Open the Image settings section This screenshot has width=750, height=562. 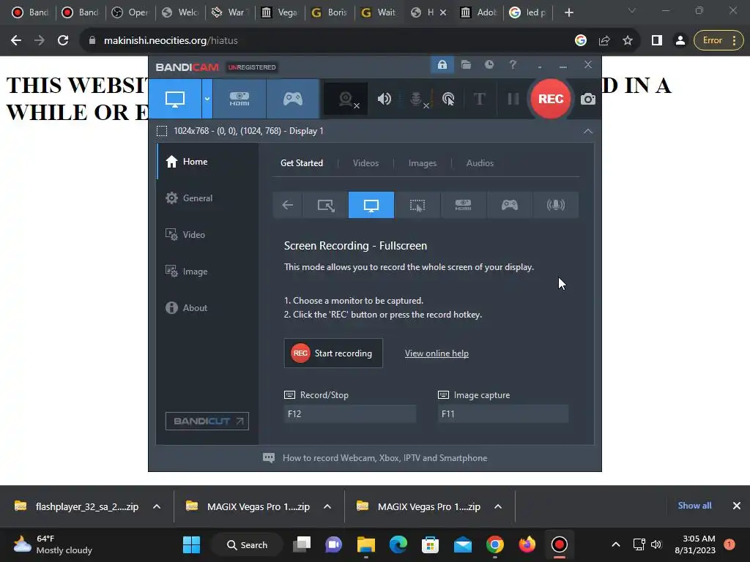click(207, 271)
